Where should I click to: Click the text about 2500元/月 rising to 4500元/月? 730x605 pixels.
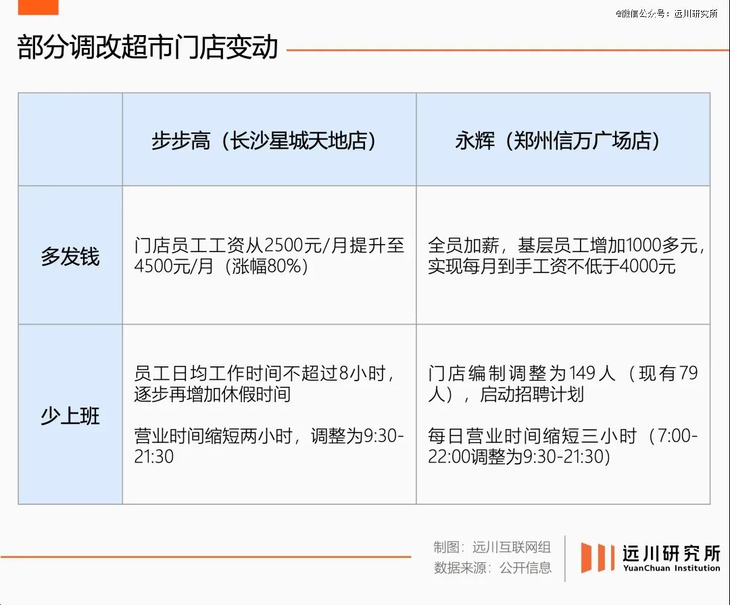coord(269,256)
